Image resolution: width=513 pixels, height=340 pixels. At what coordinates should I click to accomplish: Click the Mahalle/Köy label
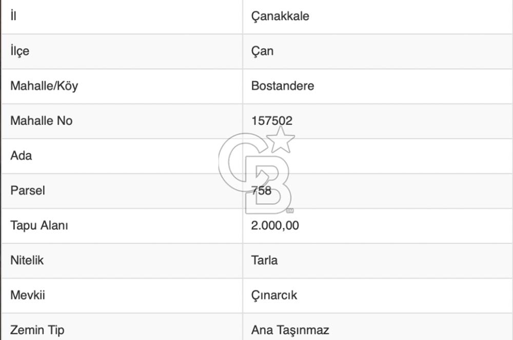coord(44,86)
